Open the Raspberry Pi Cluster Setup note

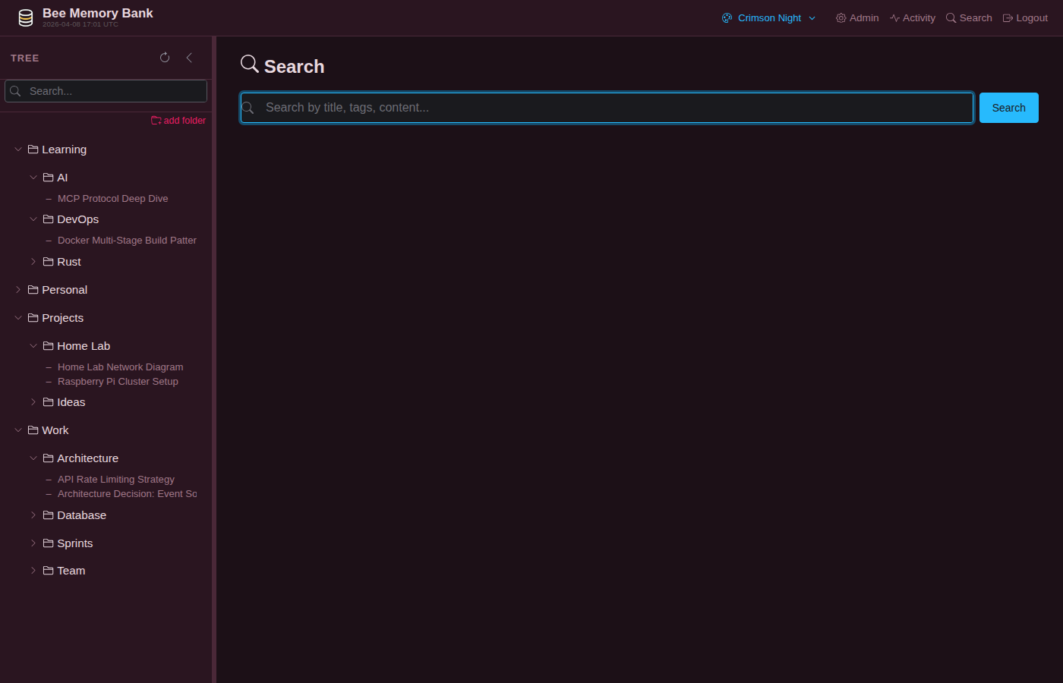click(x=118, y=382)
